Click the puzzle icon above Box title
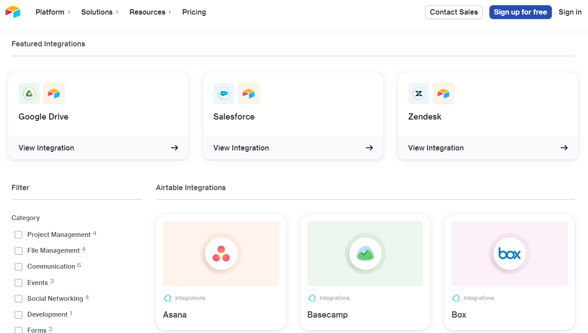 456,298
